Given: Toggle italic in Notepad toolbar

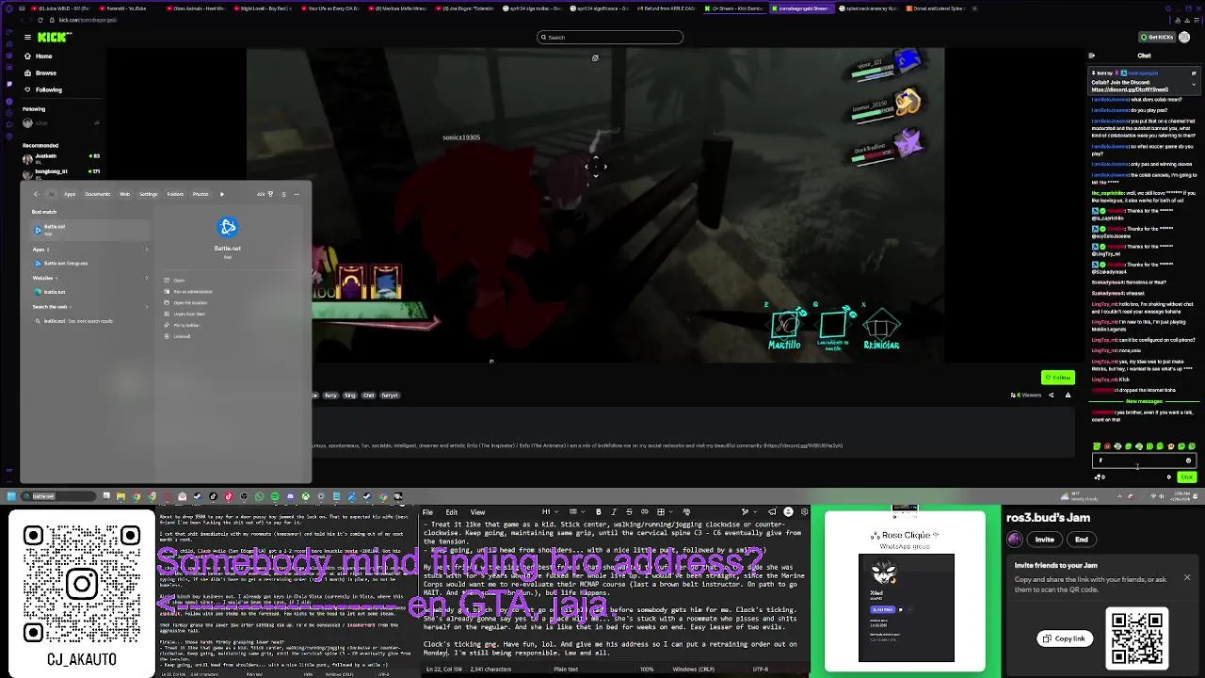Looking at the screenshot, I should click(614, 512).
